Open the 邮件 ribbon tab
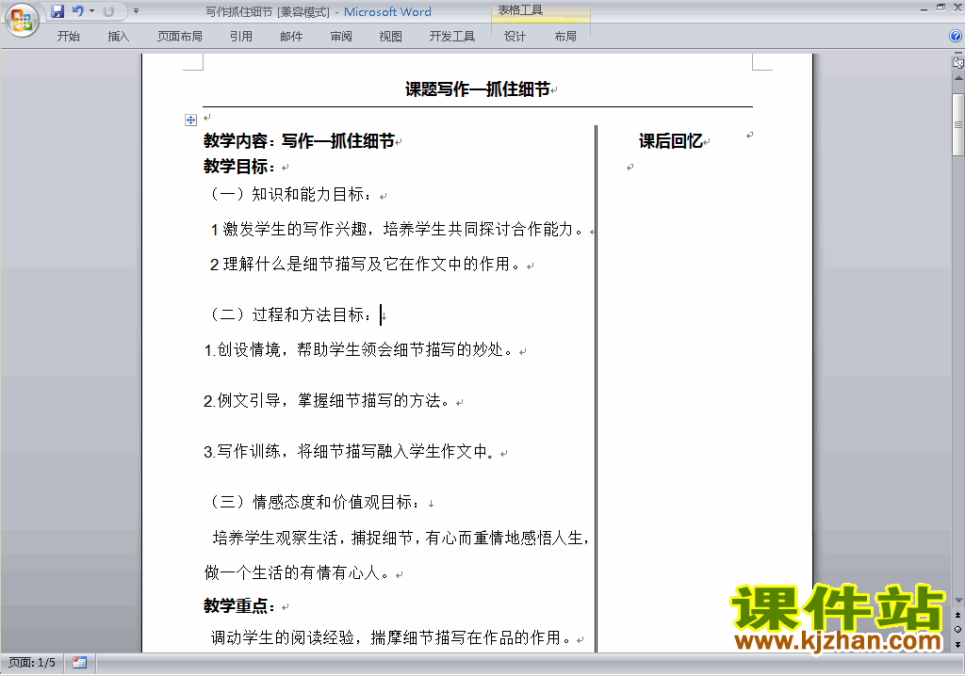 click(291, 37)
